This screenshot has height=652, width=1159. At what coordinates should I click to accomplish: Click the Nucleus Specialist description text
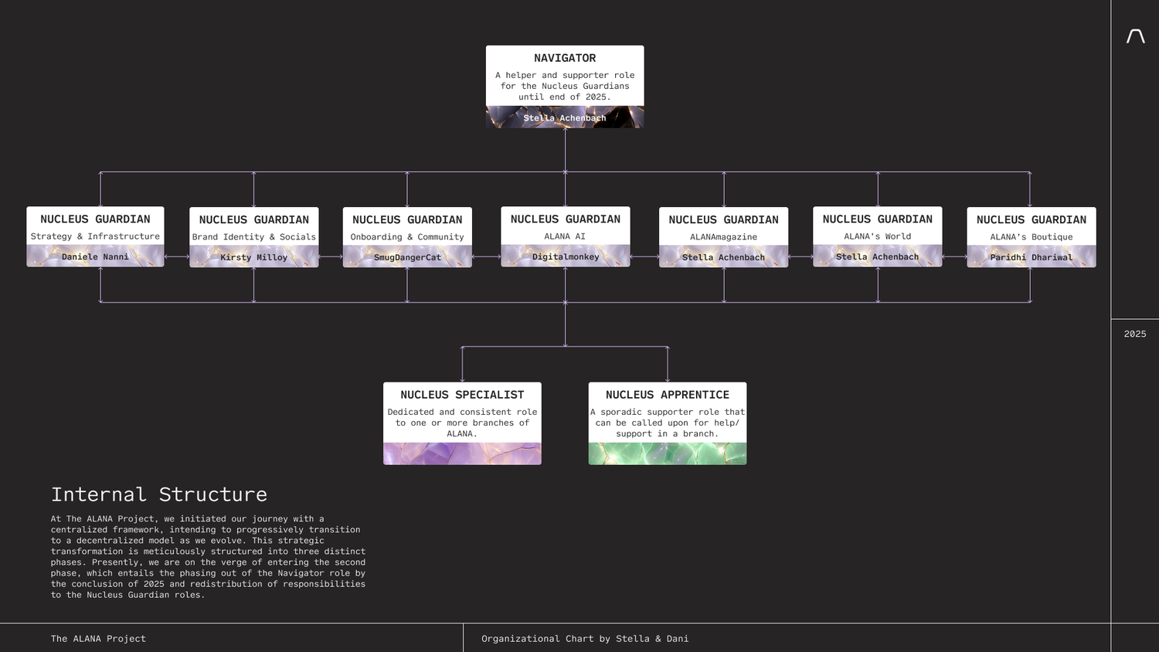[x=462, y=423]
